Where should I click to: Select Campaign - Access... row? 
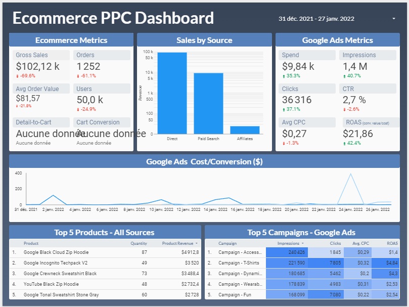click(302, 252)
